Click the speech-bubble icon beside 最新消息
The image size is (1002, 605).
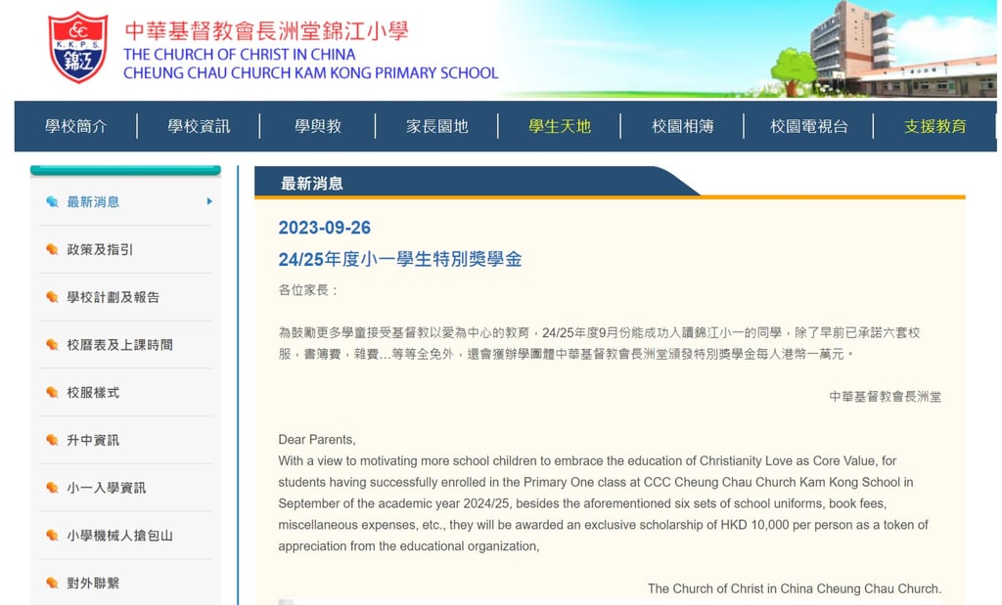coord(54,202)
